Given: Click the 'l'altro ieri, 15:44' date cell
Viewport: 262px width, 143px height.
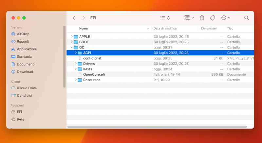Looking at the screenshot, I should tap(167, 74).
